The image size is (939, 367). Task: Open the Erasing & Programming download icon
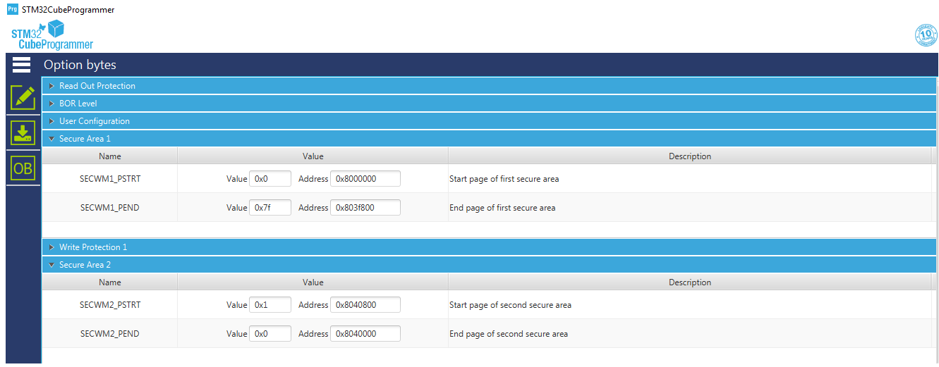point(23,133)
